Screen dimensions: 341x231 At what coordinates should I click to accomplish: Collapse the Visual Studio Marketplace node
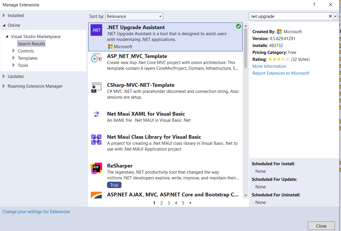[7, 36]
